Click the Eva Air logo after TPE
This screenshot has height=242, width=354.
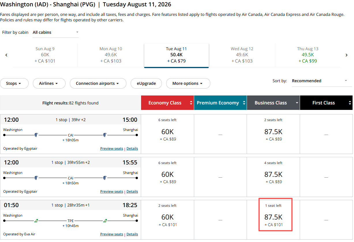click(x=105, y=221)
